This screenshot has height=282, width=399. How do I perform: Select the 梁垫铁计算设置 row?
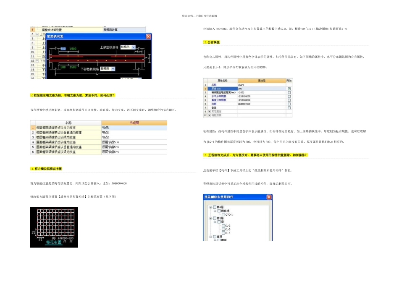(x=88, y=30)
